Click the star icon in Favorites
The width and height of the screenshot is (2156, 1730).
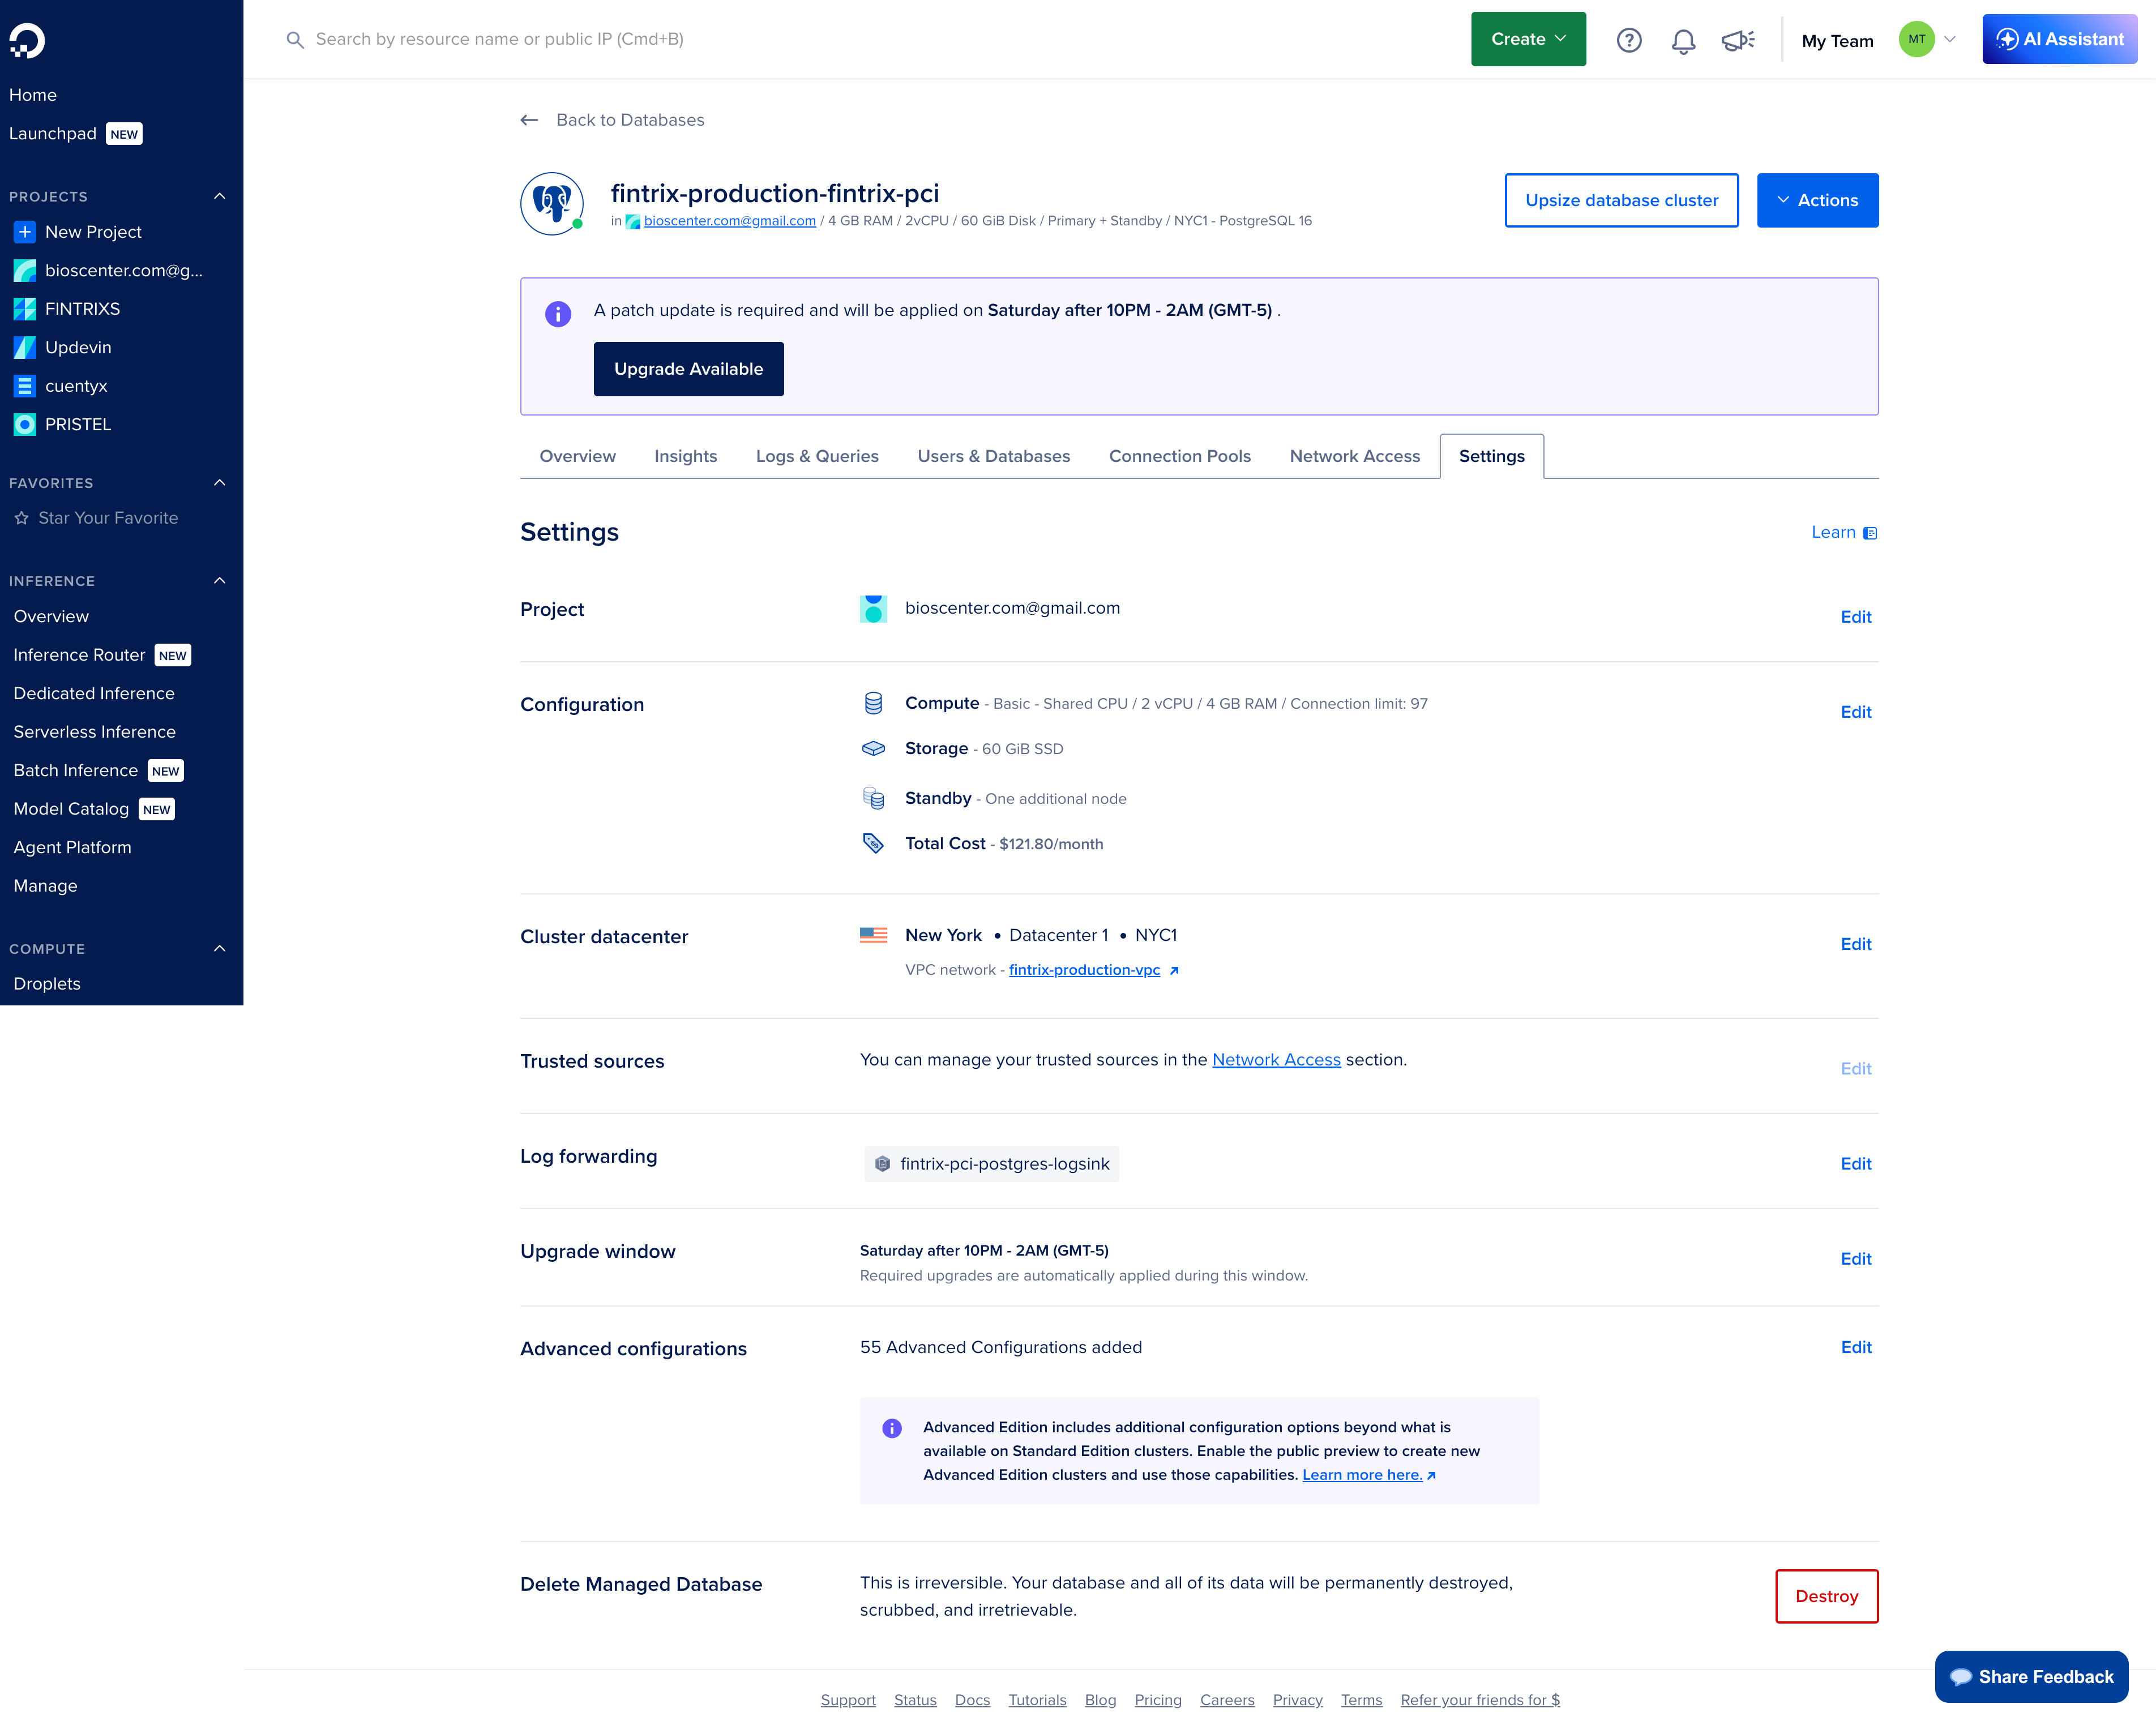[21, 518]
